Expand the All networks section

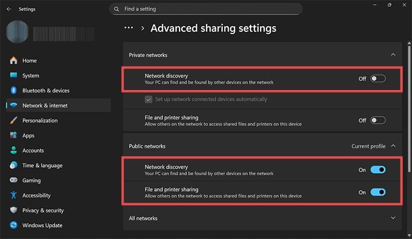393,218
